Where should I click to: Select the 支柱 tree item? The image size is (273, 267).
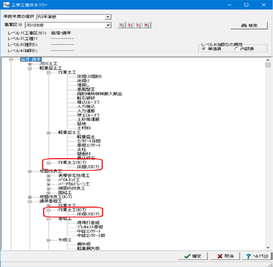81,149
